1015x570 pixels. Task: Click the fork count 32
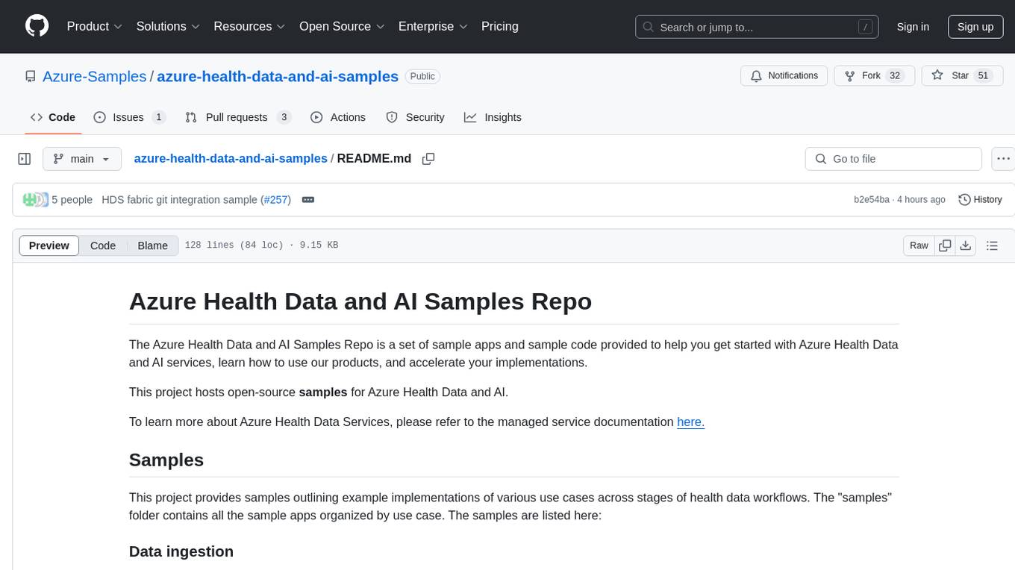coord(895,76)
